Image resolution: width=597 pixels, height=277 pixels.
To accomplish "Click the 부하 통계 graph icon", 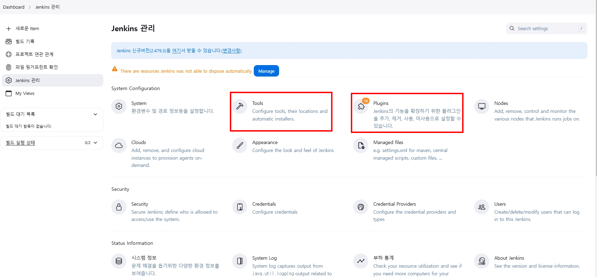I will pyautogui.click(x=361, y=261).
